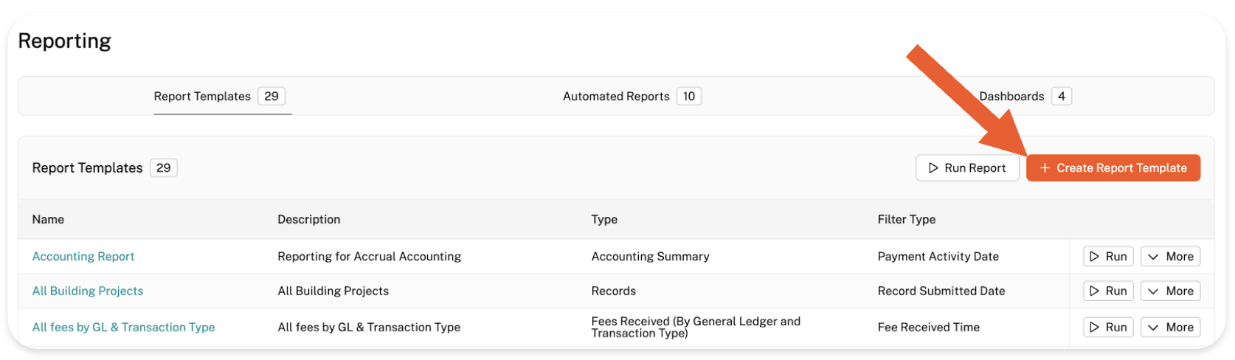
Task: Click the Type column header
Action: (604, 220)
